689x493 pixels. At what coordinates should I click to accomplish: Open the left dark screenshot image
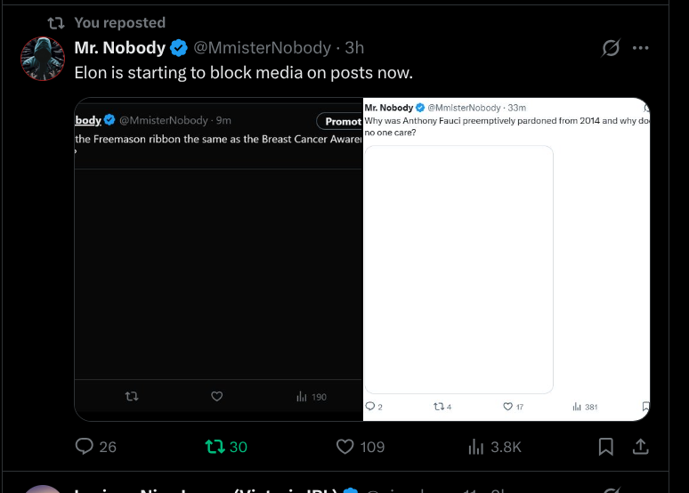[218, 267]
